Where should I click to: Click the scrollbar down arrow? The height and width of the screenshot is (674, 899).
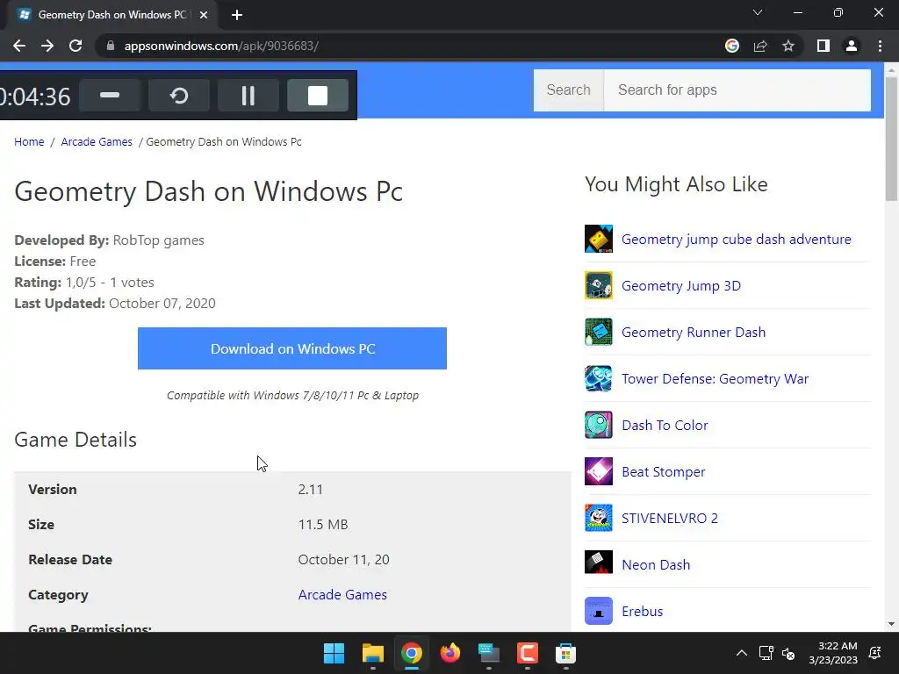(891, 624)
